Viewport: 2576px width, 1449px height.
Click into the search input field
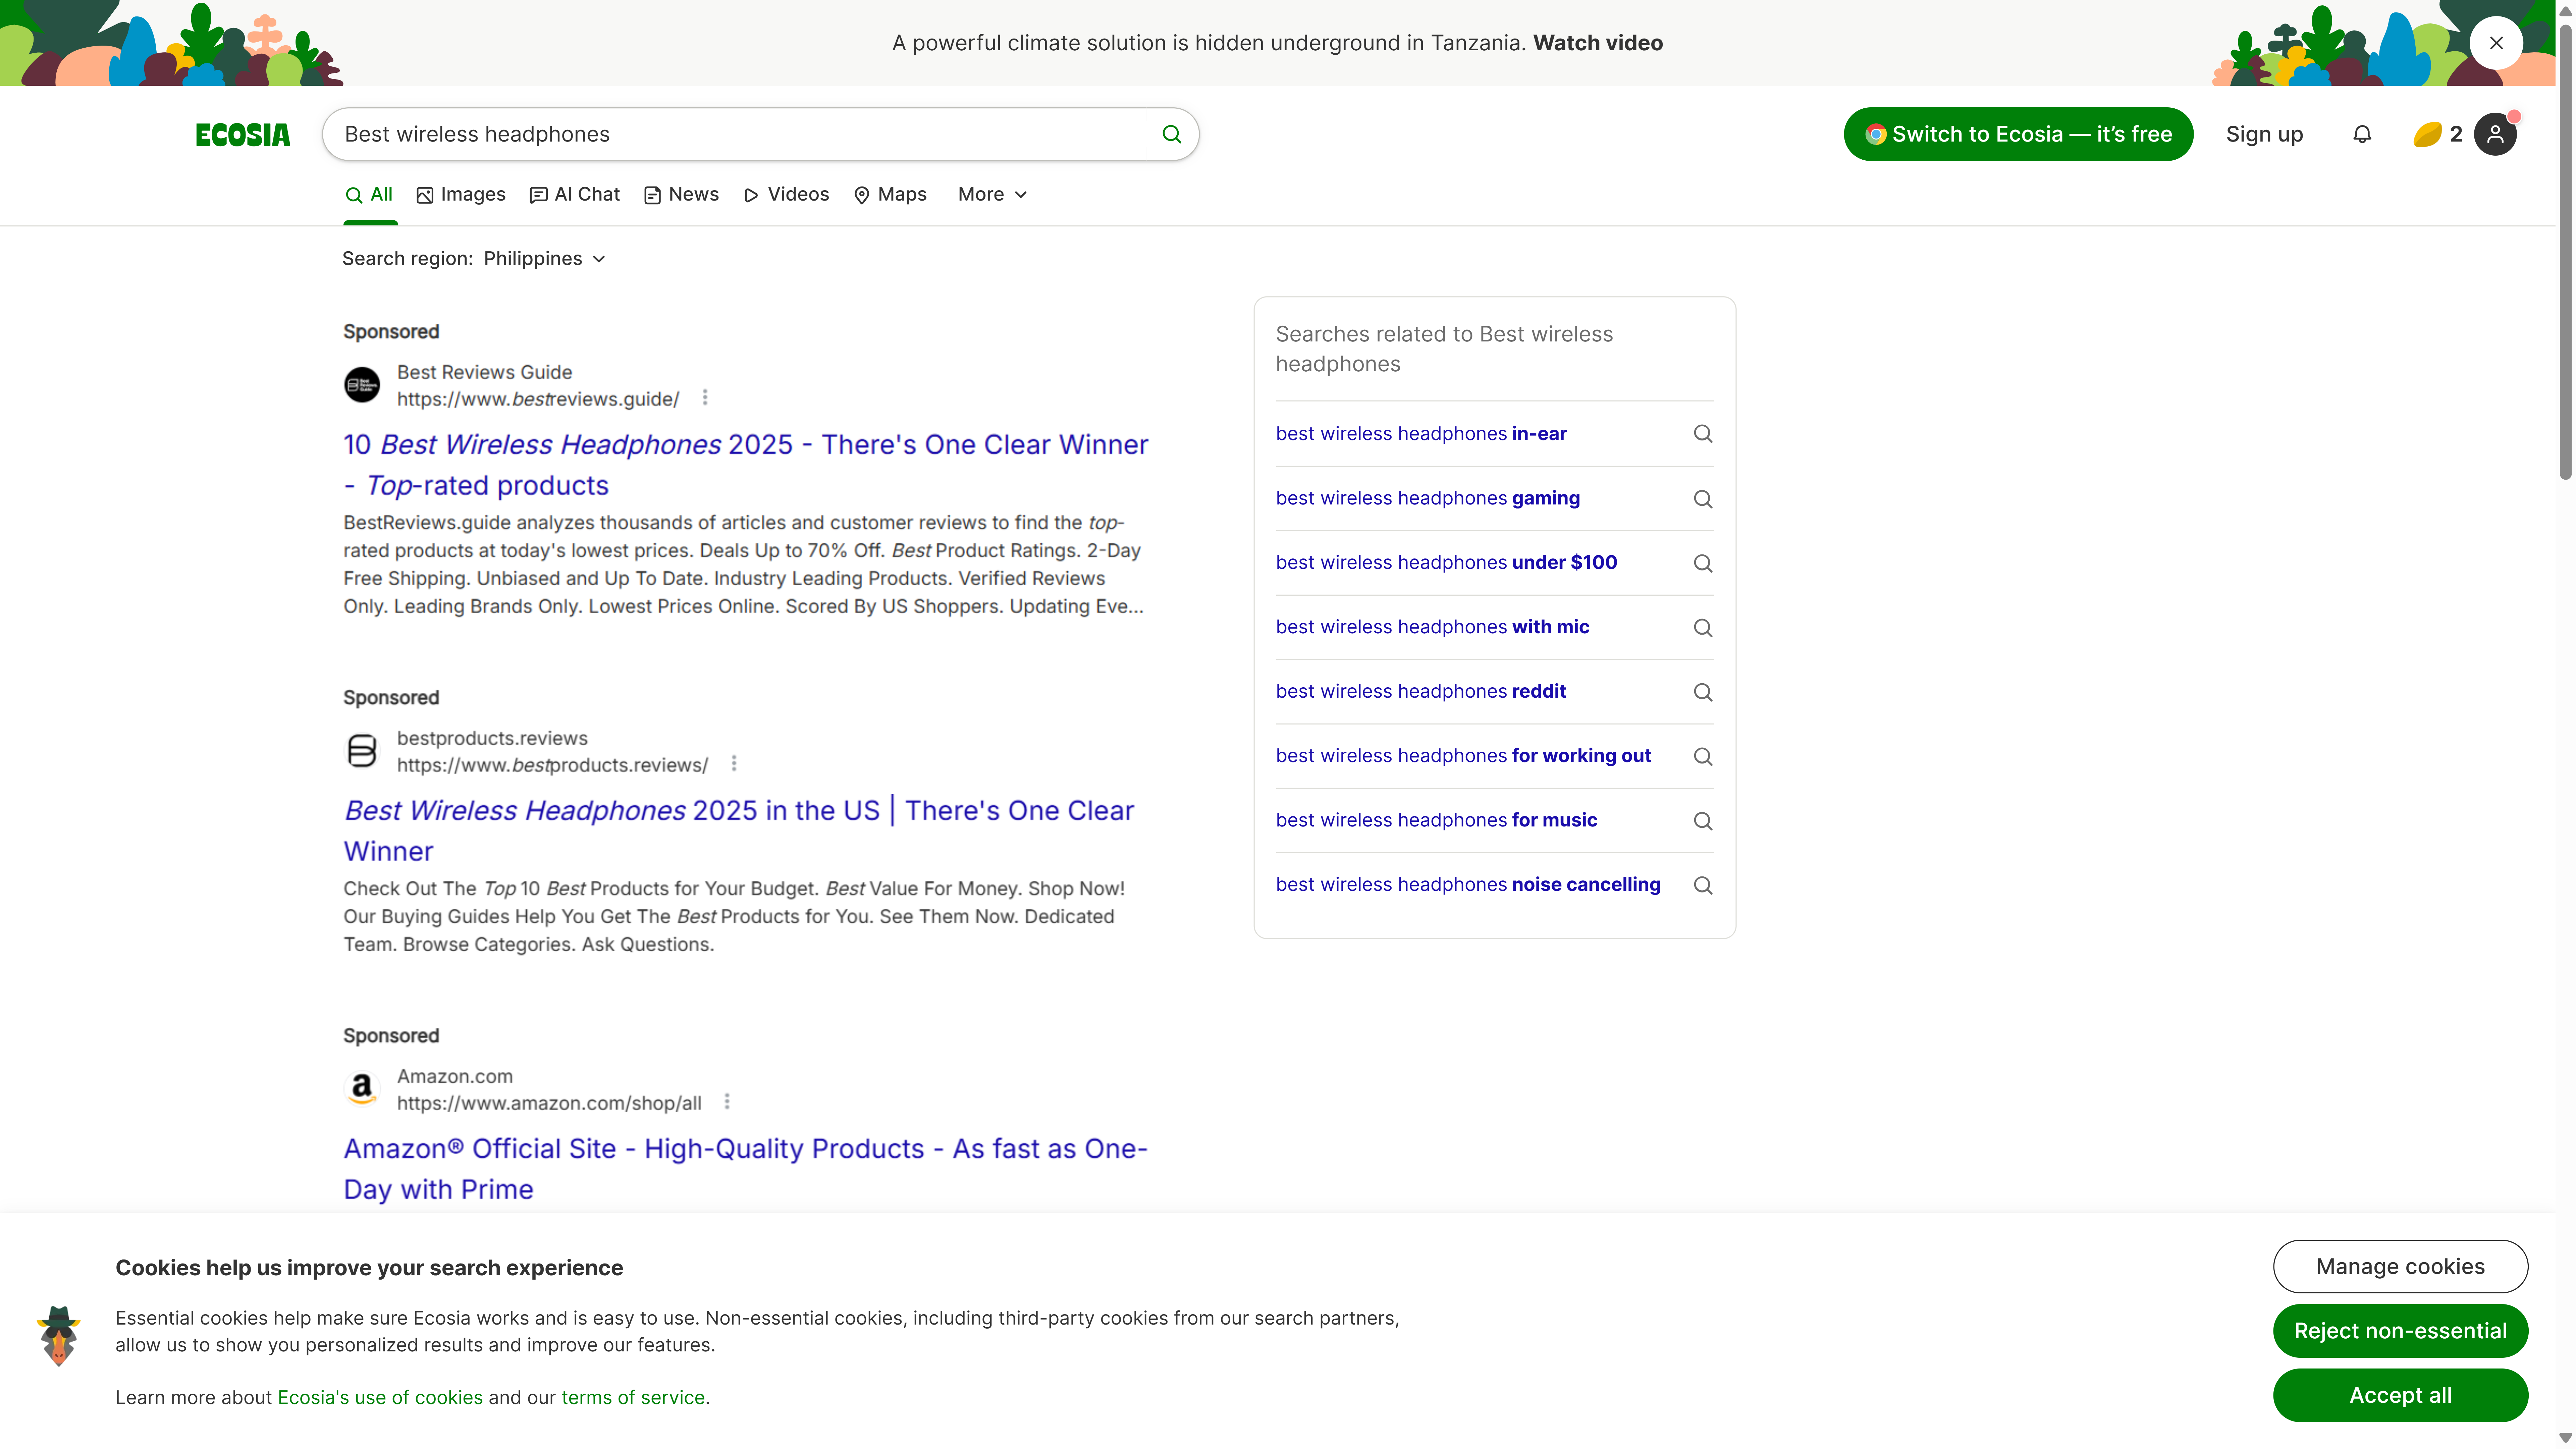[740, 134]
